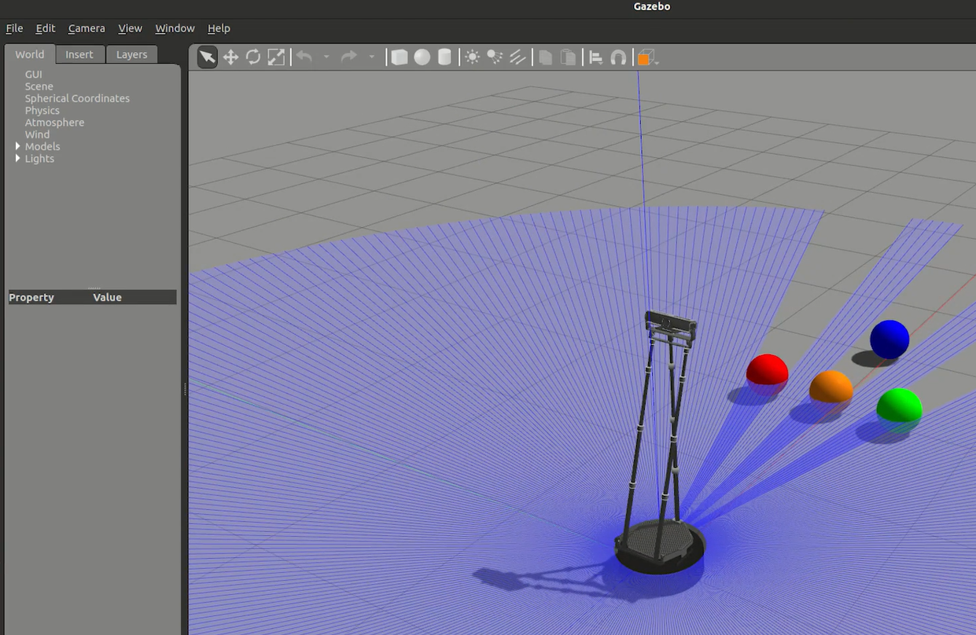Screen dimensions: 976x635
Task: Select the scale mode tool
Action: (x=276, y=57)
